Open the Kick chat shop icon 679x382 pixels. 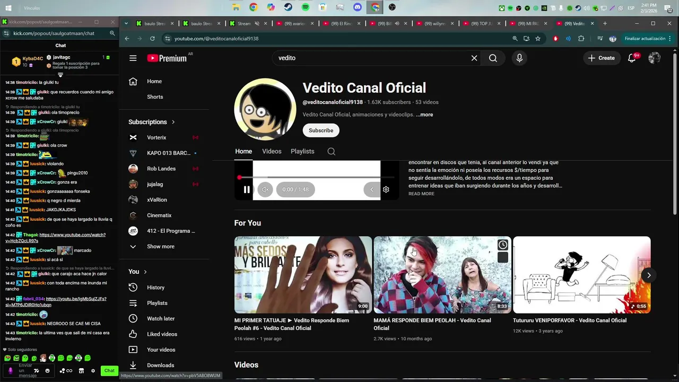pyautogui.click(x=81, y=371)
